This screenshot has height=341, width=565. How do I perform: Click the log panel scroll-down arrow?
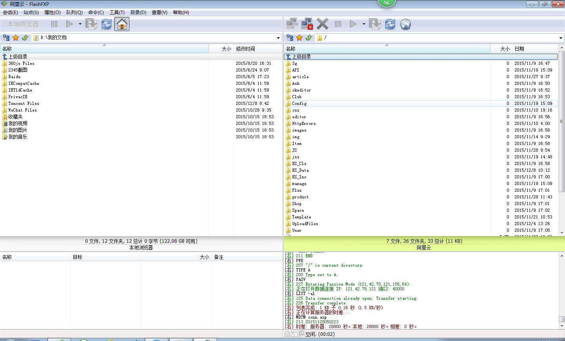click(x=561, y=326)
